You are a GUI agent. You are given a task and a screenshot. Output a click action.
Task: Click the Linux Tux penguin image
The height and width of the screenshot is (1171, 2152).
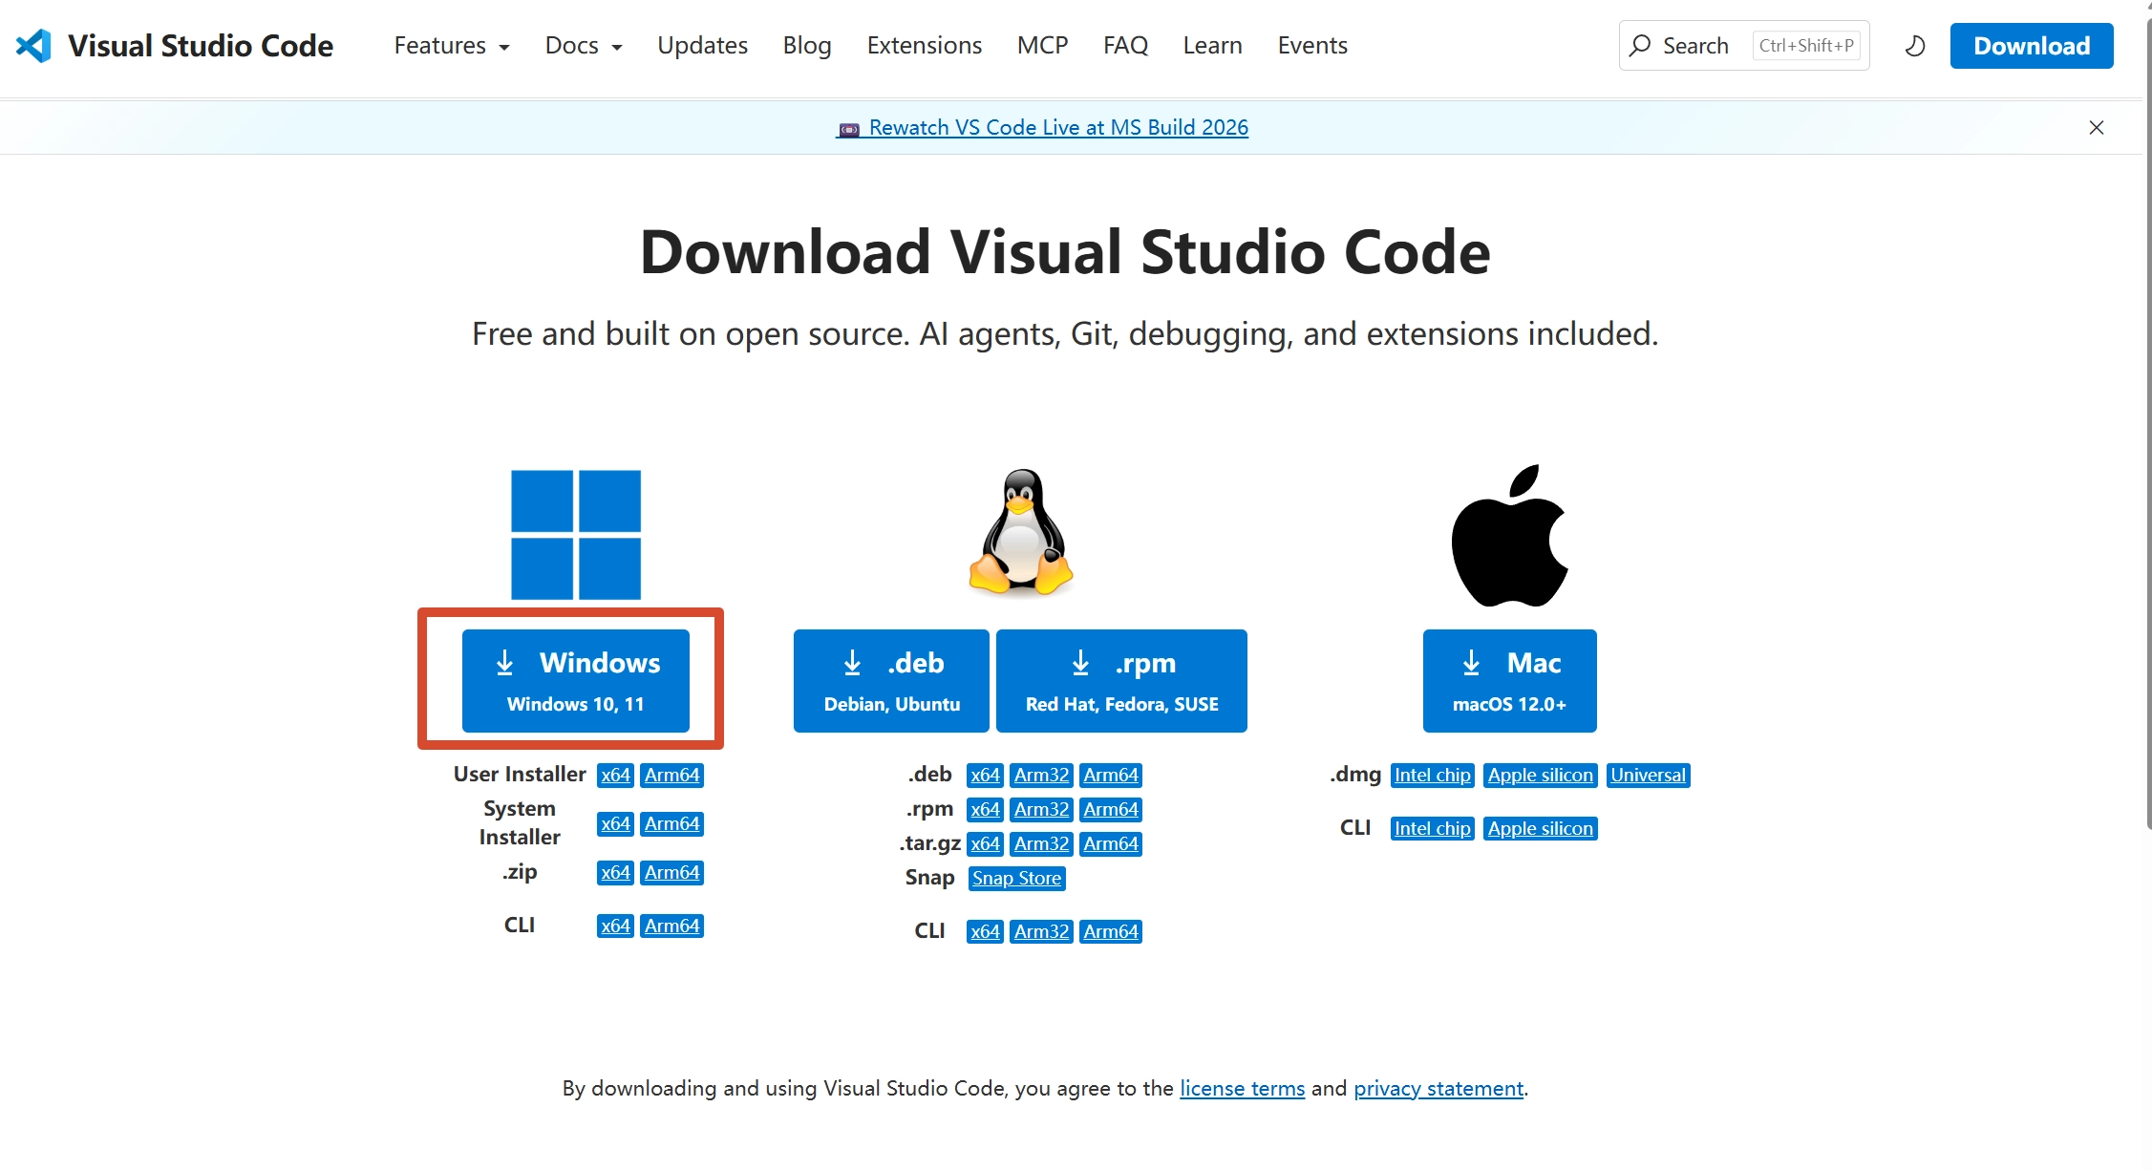point(1021,532)
